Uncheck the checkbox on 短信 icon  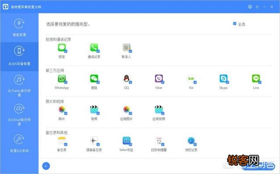pos(66,51)
